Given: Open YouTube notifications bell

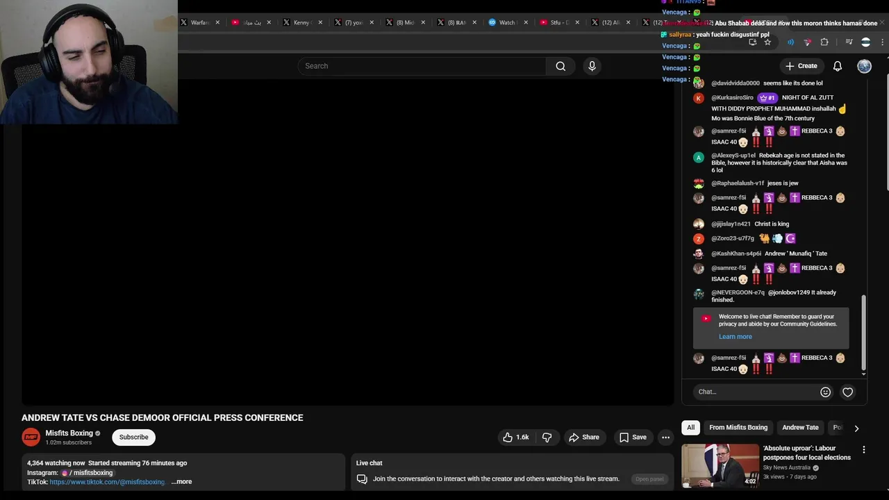Looking at the screenshot, I should pos(838,66).
